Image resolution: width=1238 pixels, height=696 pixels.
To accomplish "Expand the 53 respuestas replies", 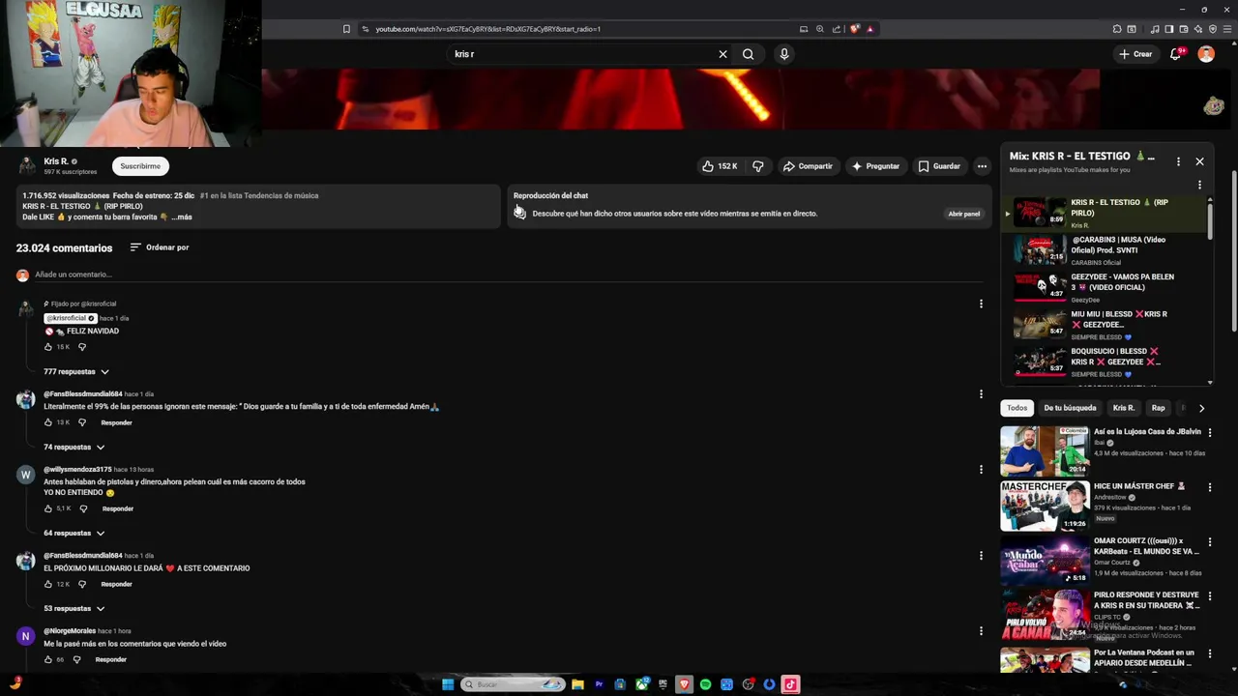I will 74,609.
